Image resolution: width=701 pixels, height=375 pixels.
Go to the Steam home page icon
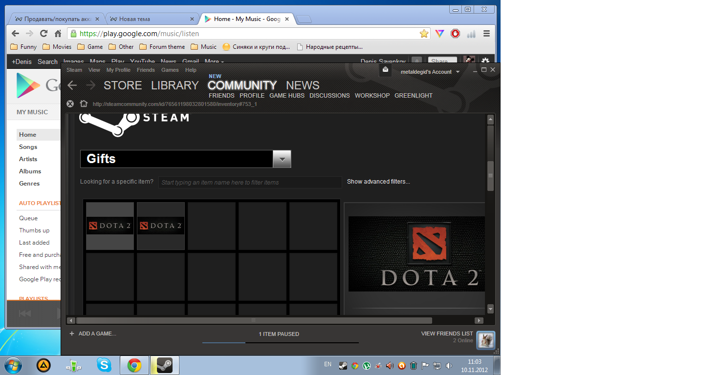click(84, 104)
